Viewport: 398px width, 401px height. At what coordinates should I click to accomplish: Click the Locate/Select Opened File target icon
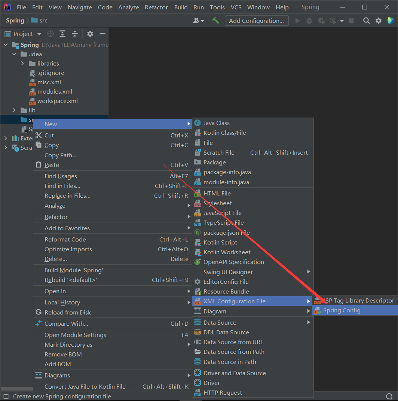coord(50,34)
